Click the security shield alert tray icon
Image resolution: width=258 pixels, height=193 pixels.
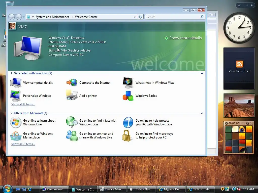click(x=222, y=189)
